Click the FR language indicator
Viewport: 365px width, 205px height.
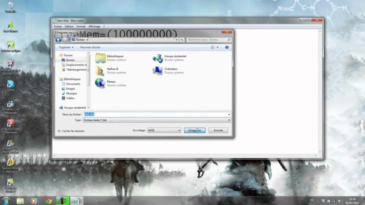312,200
